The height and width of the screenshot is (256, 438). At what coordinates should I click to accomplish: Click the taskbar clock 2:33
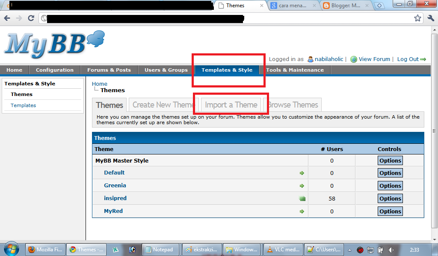pyautogui.click(x=414, y=250)
